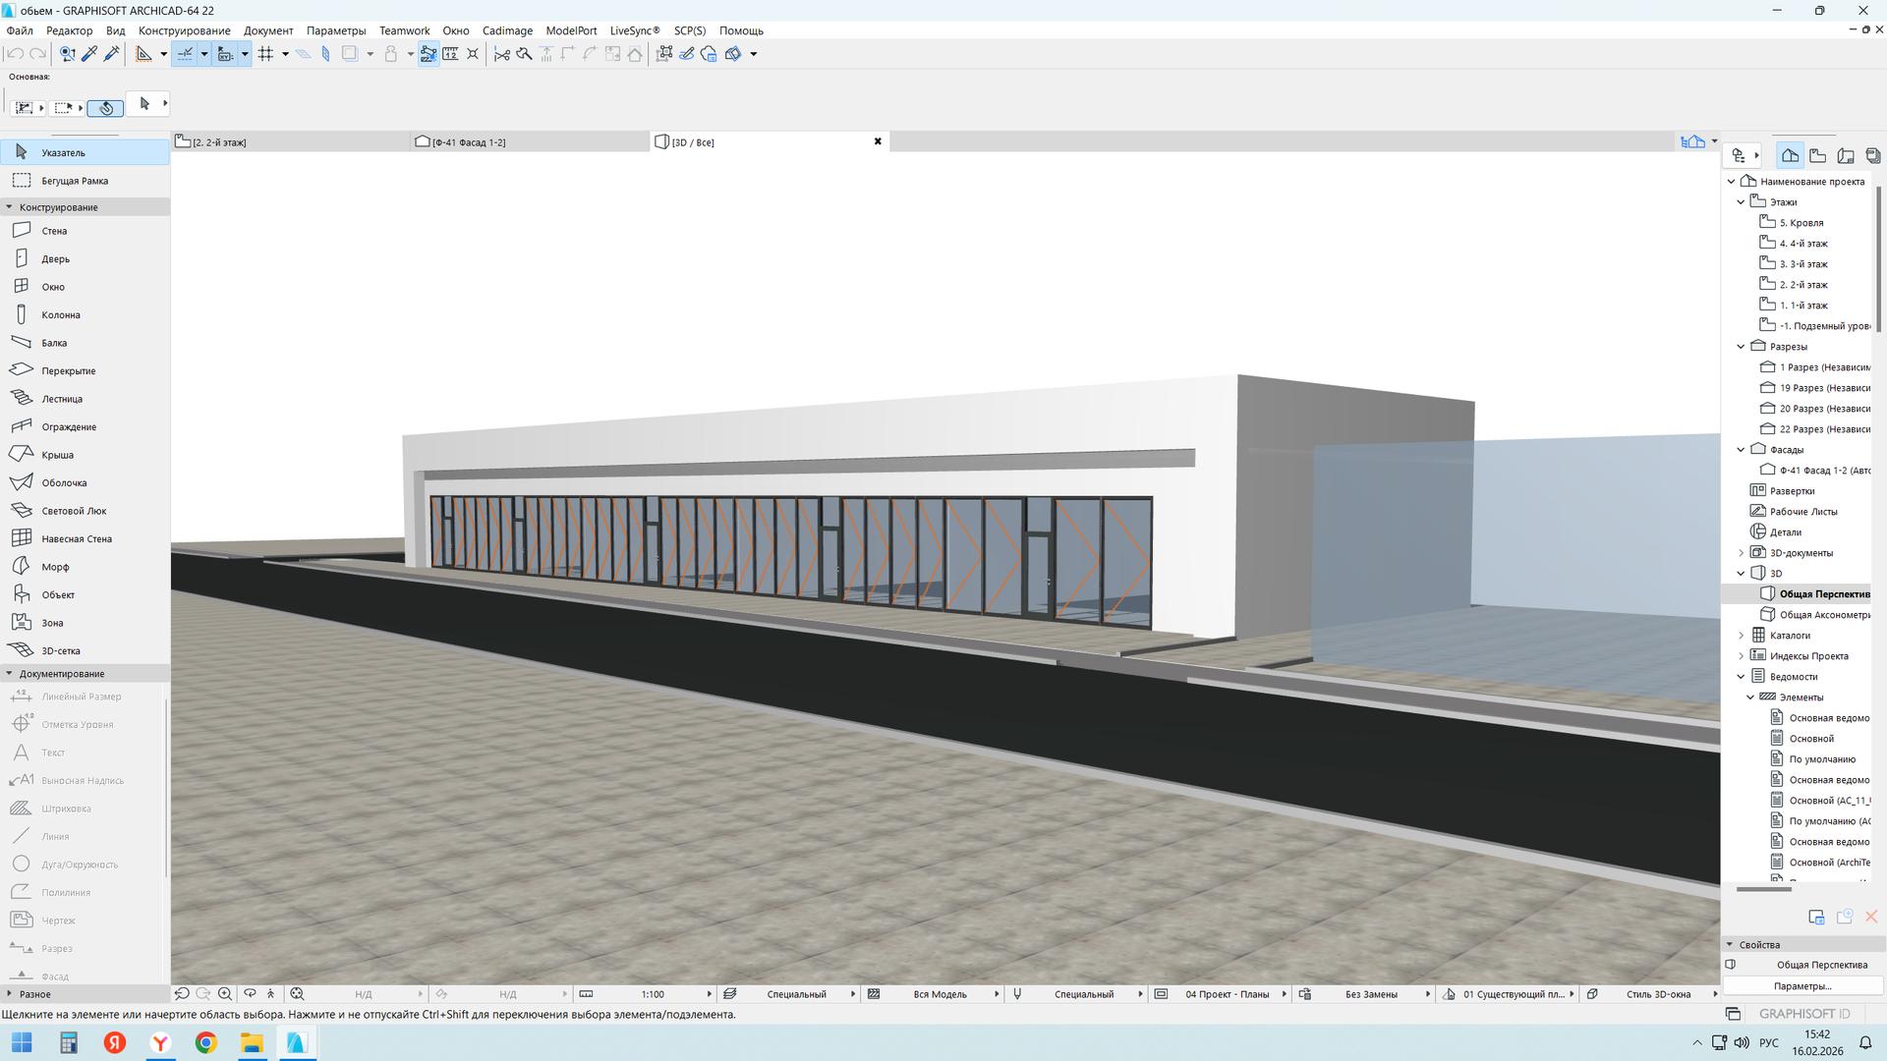Expand the Каталоги tree node

[1742, 636]
